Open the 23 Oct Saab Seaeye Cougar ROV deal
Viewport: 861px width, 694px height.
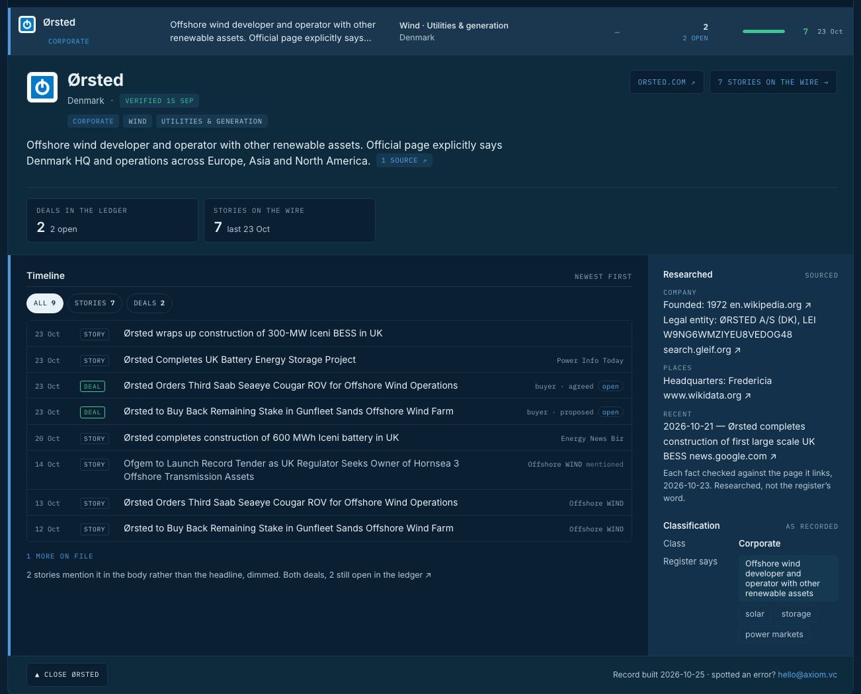[329, 385]
